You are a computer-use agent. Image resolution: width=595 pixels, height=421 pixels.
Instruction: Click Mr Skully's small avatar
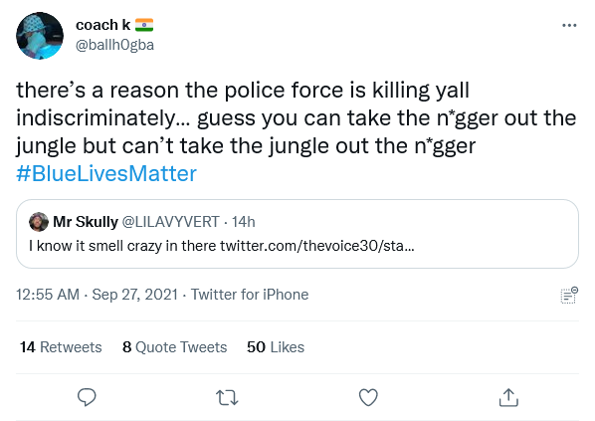[39, 222]
